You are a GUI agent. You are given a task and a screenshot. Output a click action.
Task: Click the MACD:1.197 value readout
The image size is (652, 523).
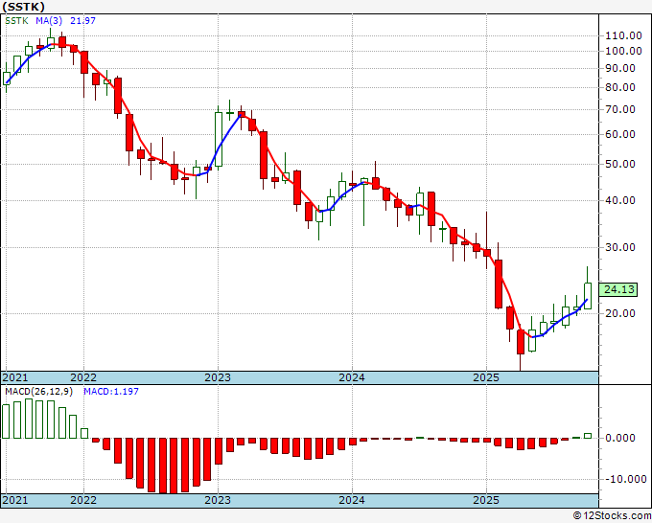(x=111, y=392)
